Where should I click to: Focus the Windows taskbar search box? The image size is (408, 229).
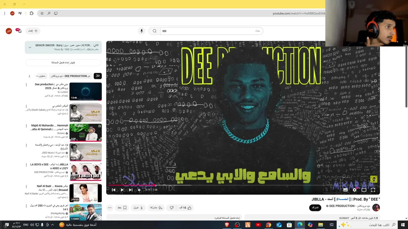367,225
